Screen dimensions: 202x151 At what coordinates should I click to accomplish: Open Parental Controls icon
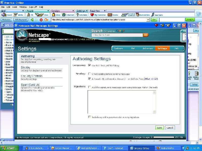[x=124, y=15]
